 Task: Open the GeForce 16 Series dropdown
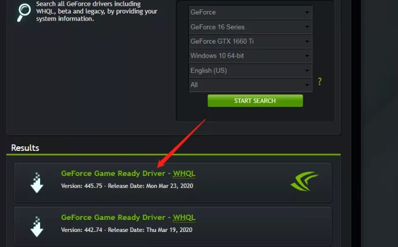coord(250,27)
